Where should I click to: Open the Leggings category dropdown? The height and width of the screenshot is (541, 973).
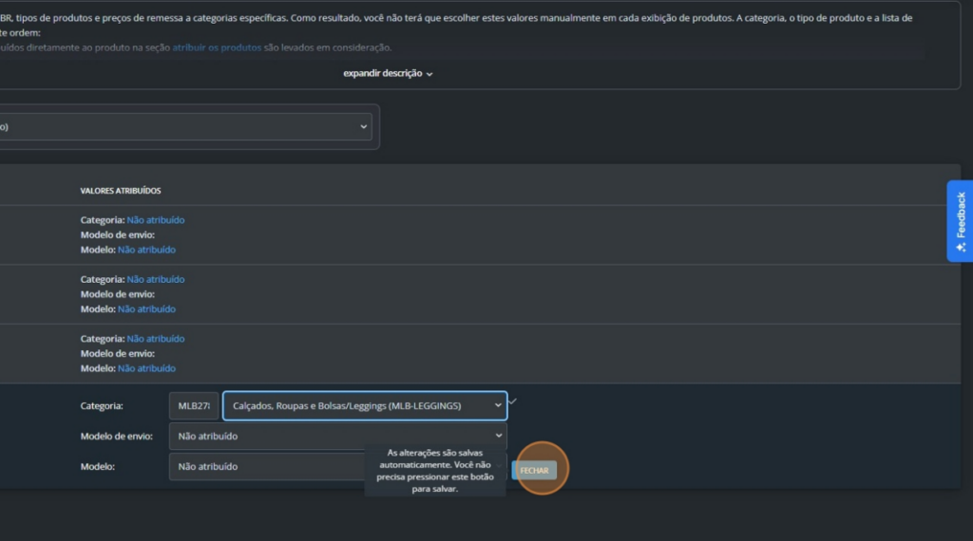pyautogui.click(x=364, y=406)
